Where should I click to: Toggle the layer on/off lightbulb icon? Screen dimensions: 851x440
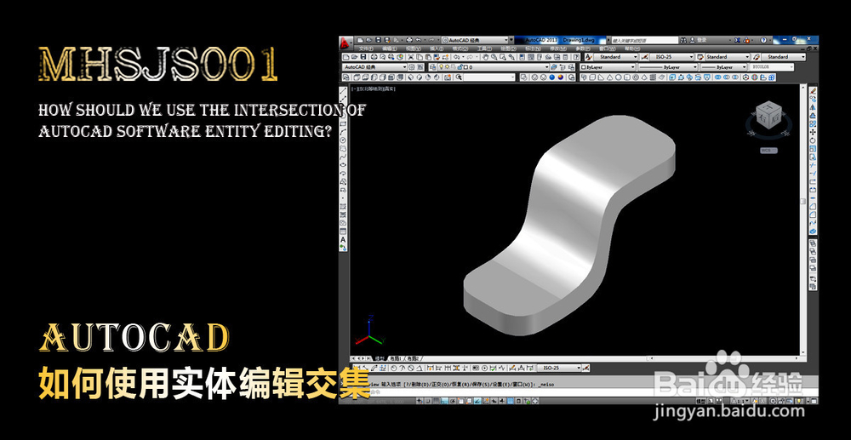point(441,66)
